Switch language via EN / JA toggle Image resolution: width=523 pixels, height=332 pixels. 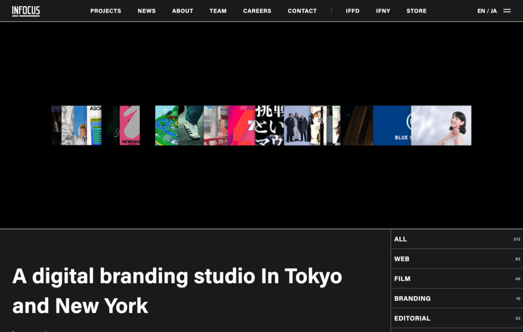click(487, 11)
